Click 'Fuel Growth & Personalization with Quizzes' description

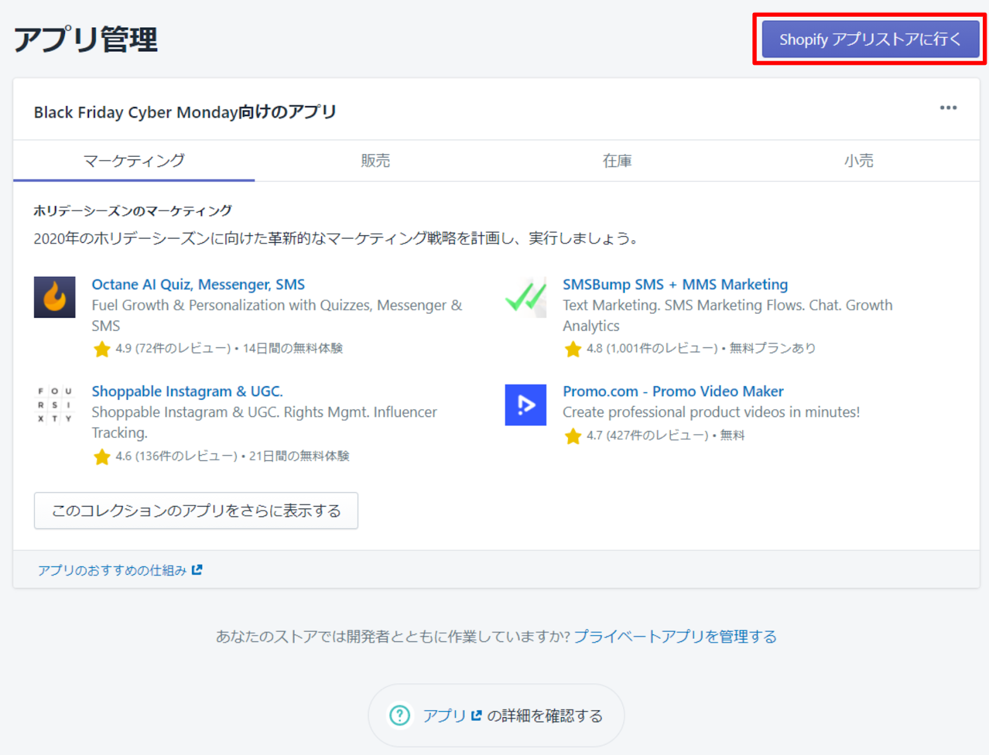[277, 315]
